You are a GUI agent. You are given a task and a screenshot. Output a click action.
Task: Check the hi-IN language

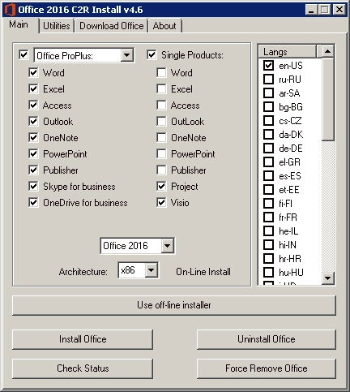tap(268, 245)
